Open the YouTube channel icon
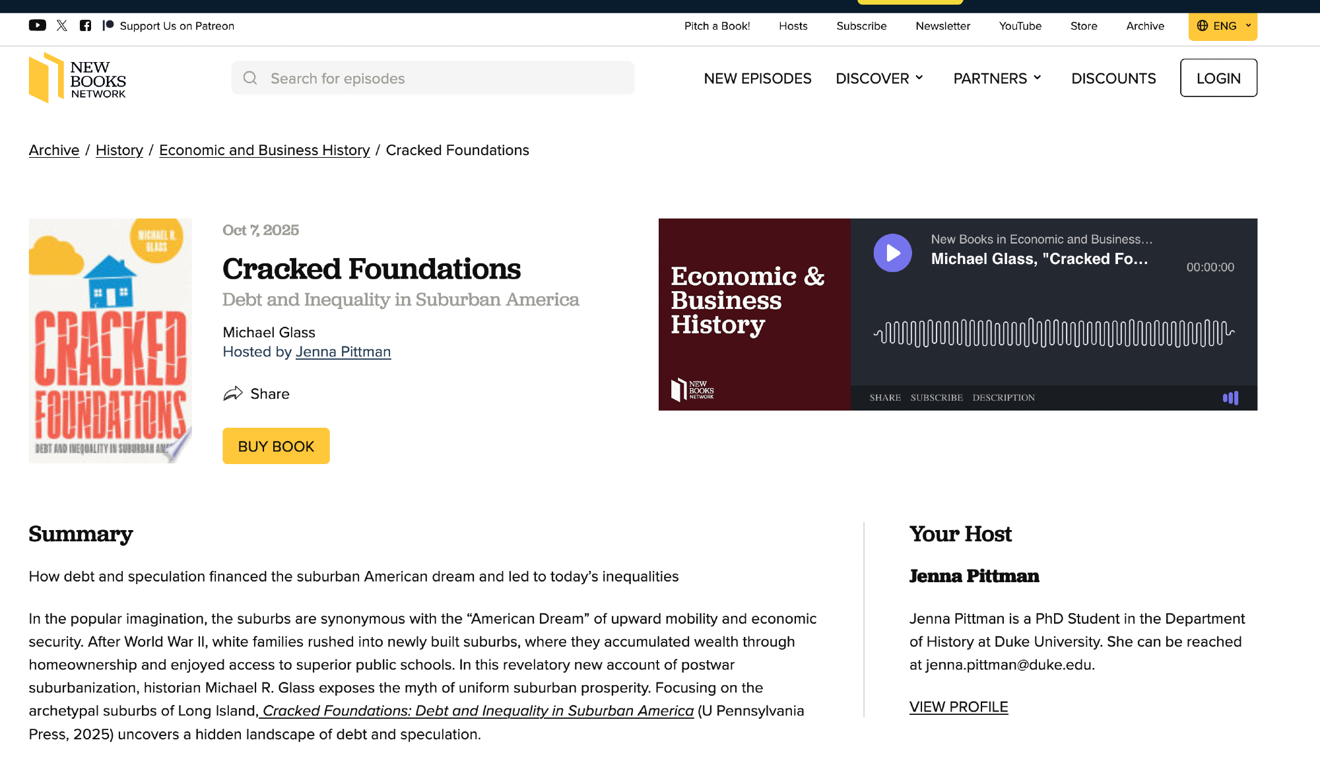1320x769 pixels. [37, 26]
